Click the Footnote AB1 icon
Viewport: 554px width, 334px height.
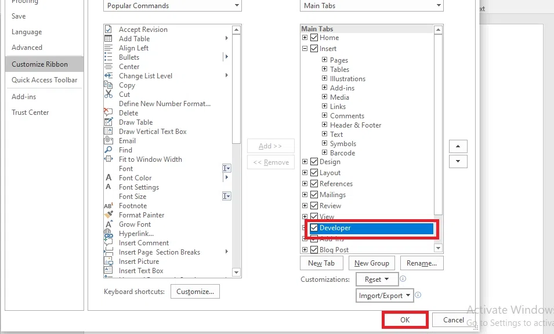click(x=108, y=205)
